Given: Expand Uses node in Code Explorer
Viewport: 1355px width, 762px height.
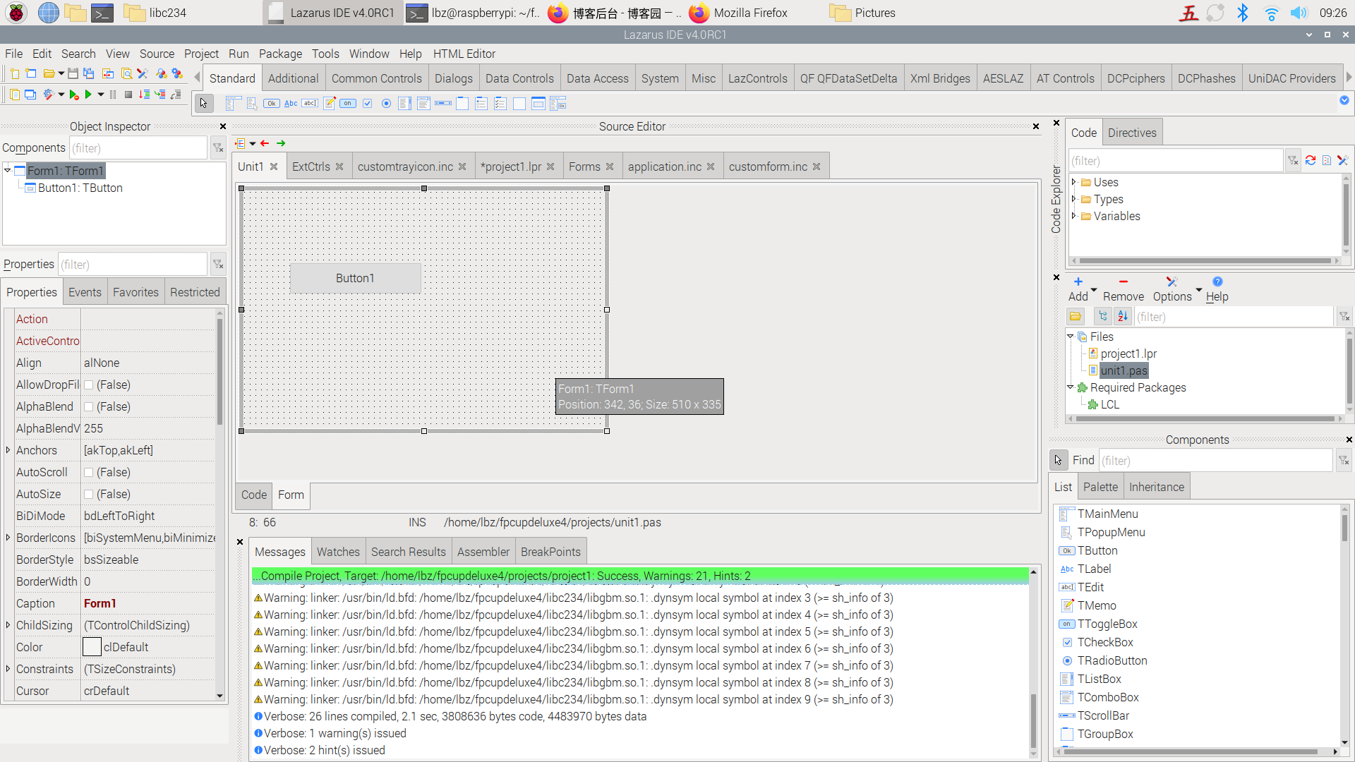Looking at the screenshot, I should 1073,182.
